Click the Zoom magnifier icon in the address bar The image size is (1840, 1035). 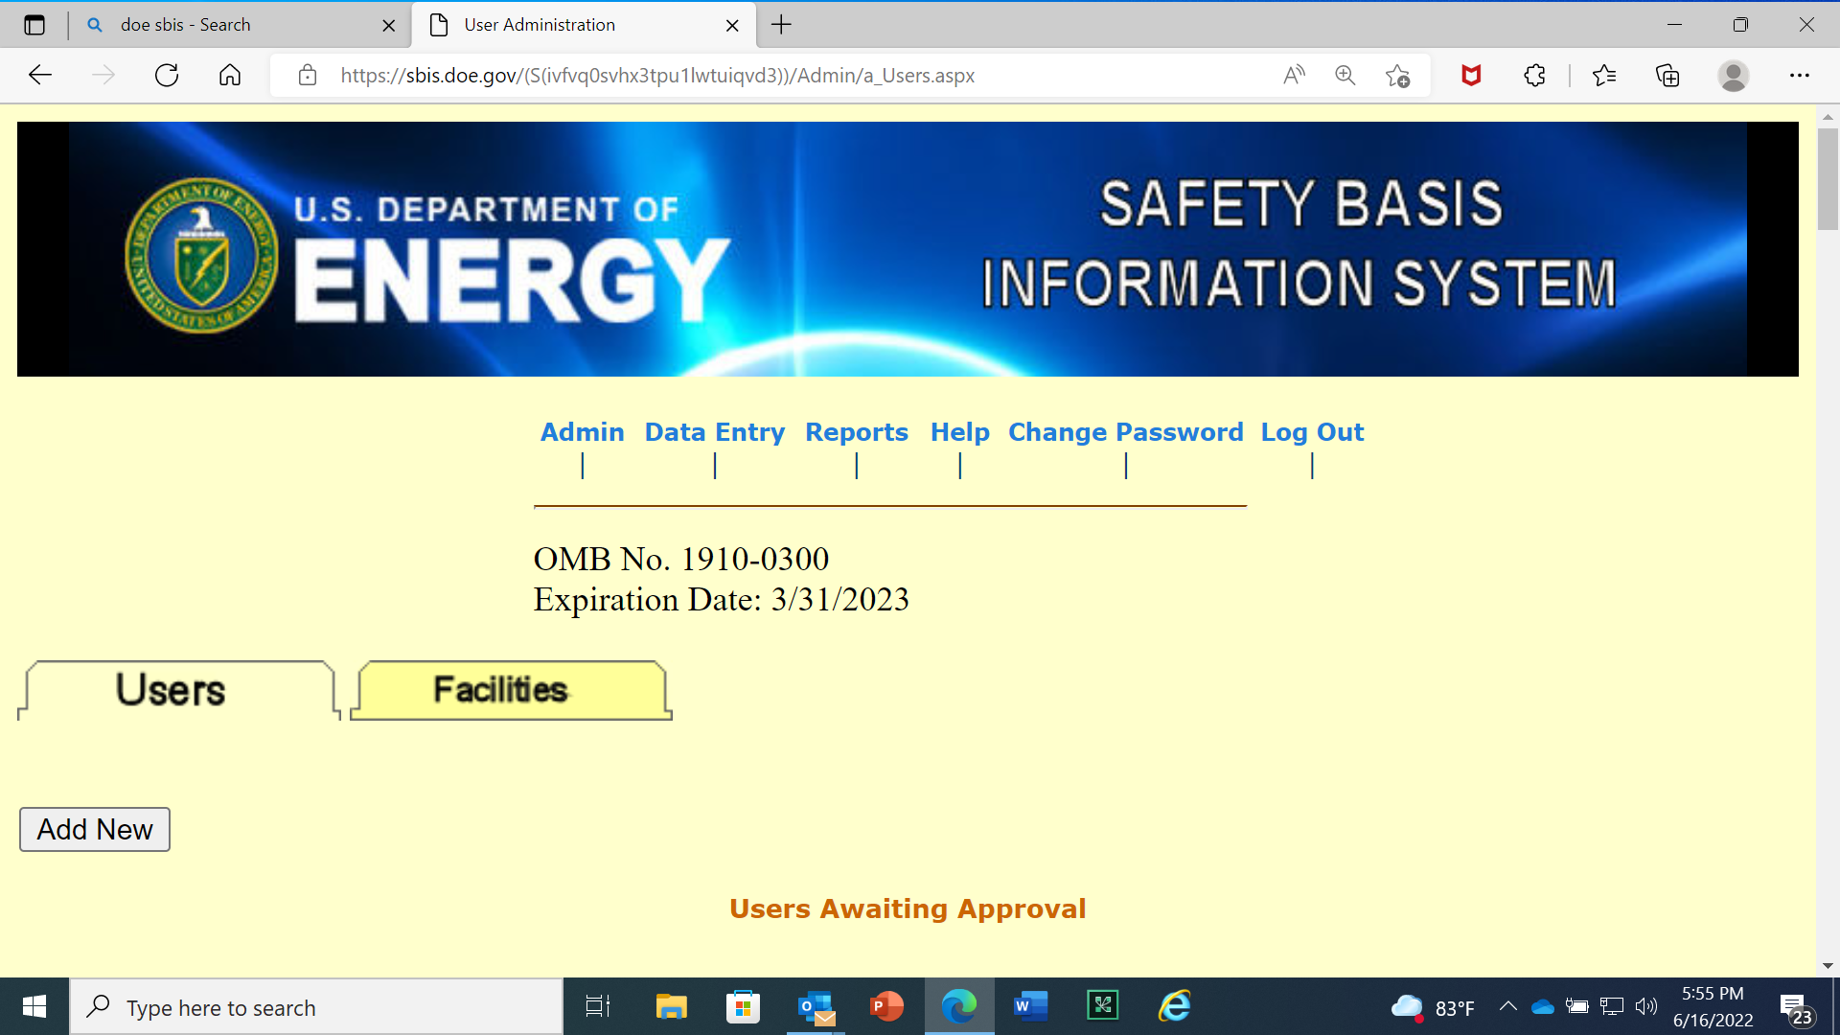coord(1345,76)
